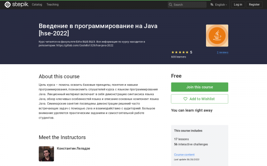Click the five-star rating icons

[180, 52]
